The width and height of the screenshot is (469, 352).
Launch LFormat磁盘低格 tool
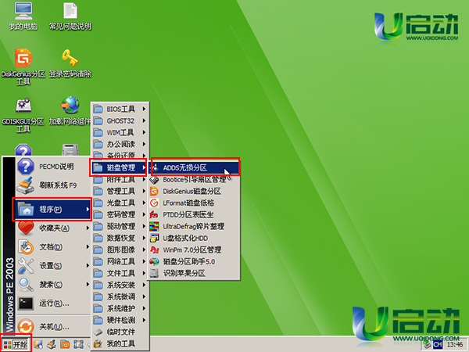click(194, 203)
